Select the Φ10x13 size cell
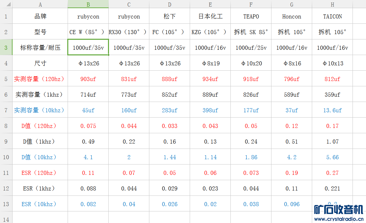Screen dimensions: 366x223 [332, 63]
